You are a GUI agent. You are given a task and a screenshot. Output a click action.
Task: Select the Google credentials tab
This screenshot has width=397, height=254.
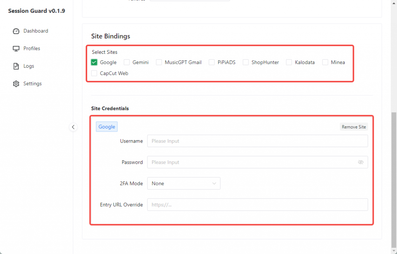[107, 127]
